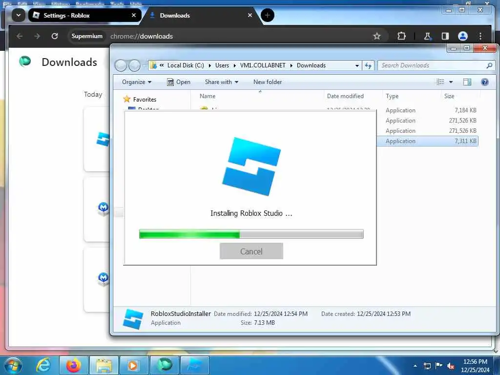Expand the view options dropdown arrow
Viewport: 500px width, 375px height.
pyautogui.click(x=451, y=82)
